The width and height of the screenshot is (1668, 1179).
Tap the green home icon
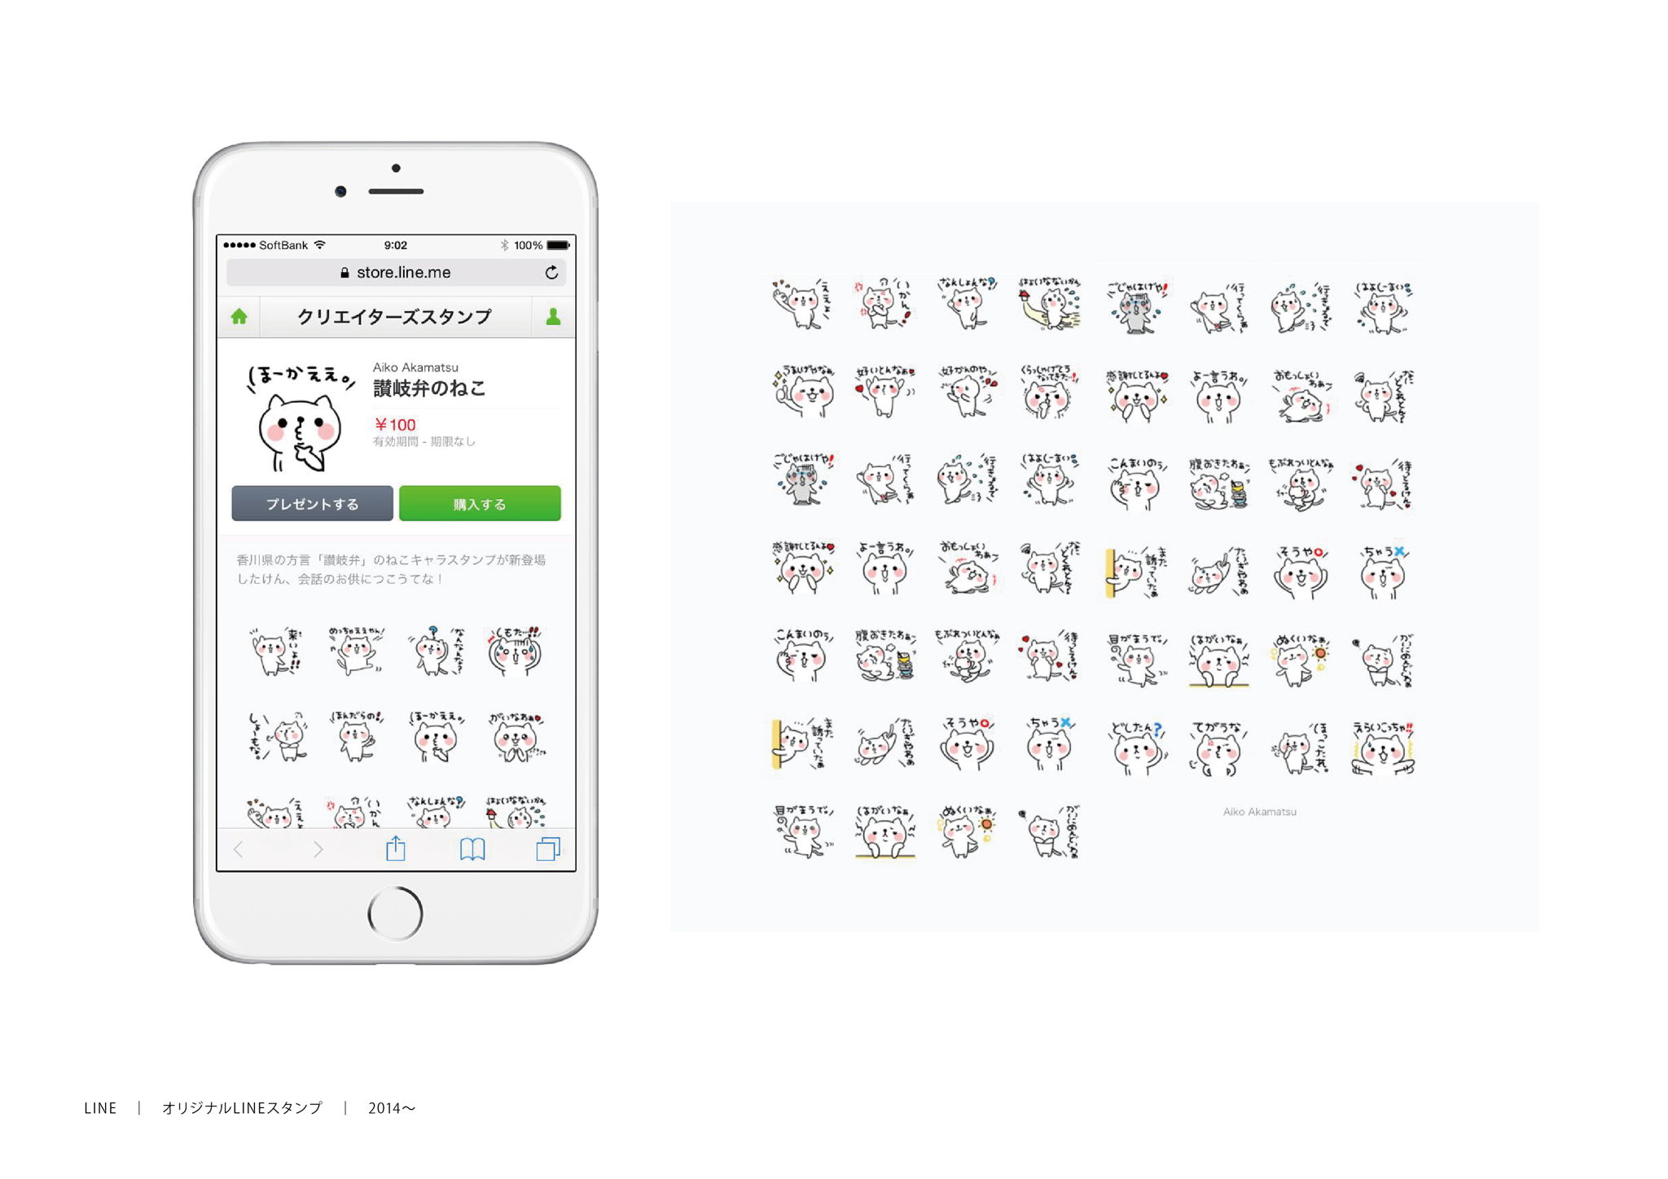click(239, 317)
